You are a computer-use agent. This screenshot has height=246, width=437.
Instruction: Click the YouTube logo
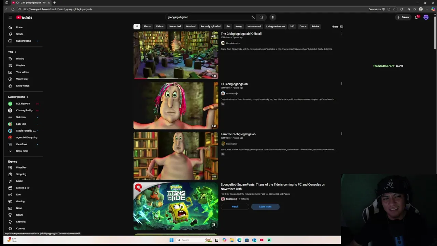click(x=24, y=17)
